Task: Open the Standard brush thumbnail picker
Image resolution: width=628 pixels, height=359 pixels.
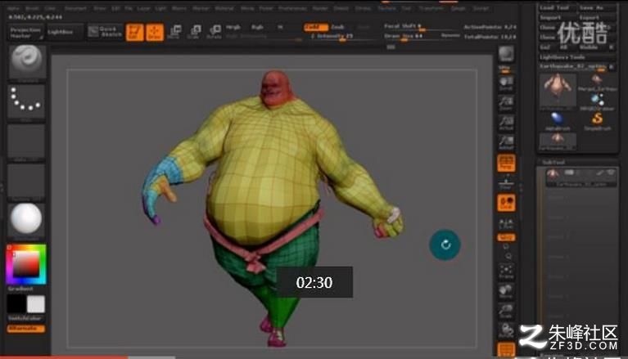Action: click(x=27, y=62)
